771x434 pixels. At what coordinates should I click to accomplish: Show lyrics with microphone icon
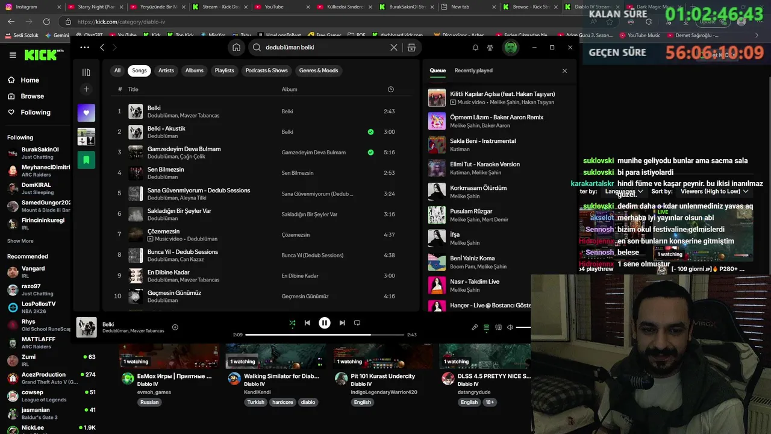pos(475,327)
